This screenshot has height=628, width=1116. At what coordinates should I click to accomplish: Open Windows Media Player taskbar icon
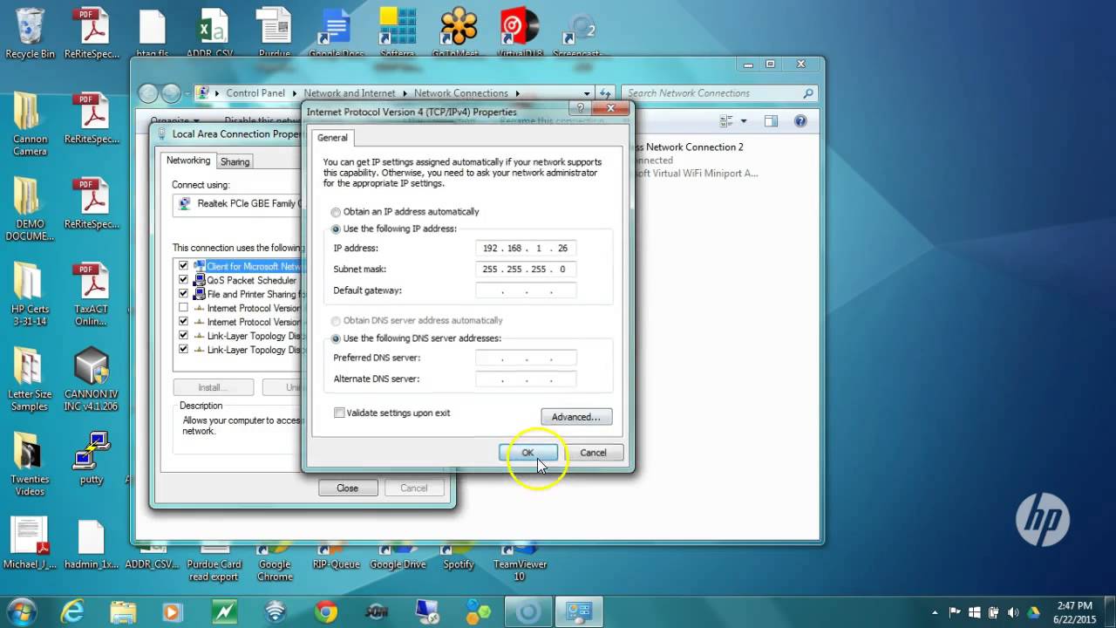tap(174, 611)
